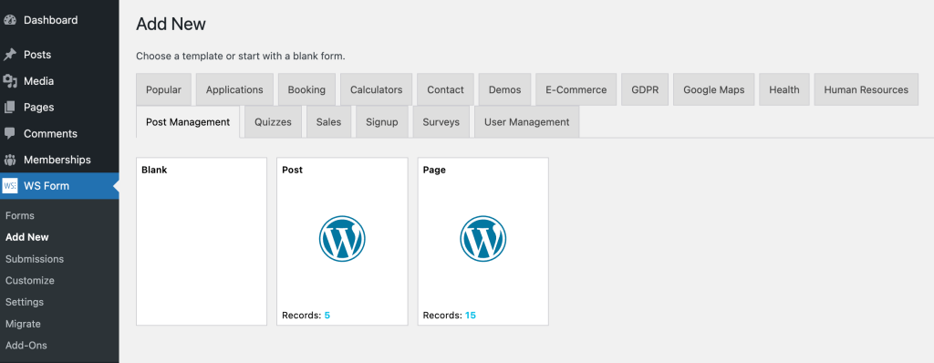Switch to the Demos tab
Screen dimensions: 934x363
505,89
